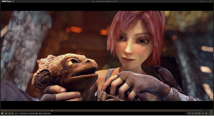Close the GOM Player window
The width and height of the screenshot is (214, 120).
point(212,1)
